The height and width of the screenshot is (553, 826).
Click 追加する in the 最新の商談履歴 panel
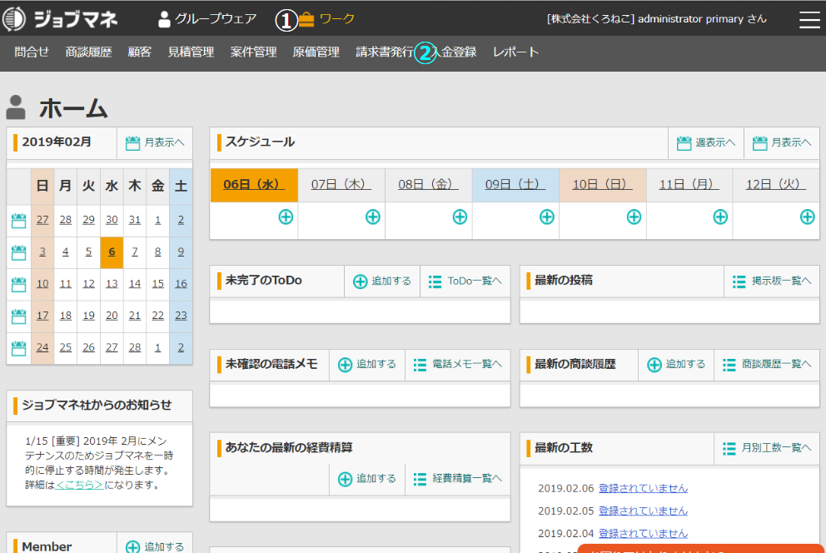tap(676, 365)
